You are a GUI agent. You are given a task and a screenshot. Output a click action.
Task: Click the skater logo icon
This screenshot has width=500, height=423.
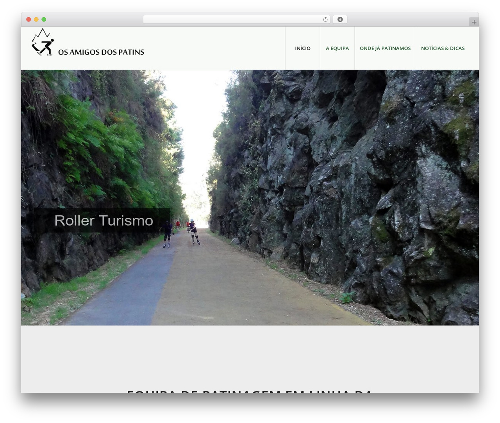43,42
